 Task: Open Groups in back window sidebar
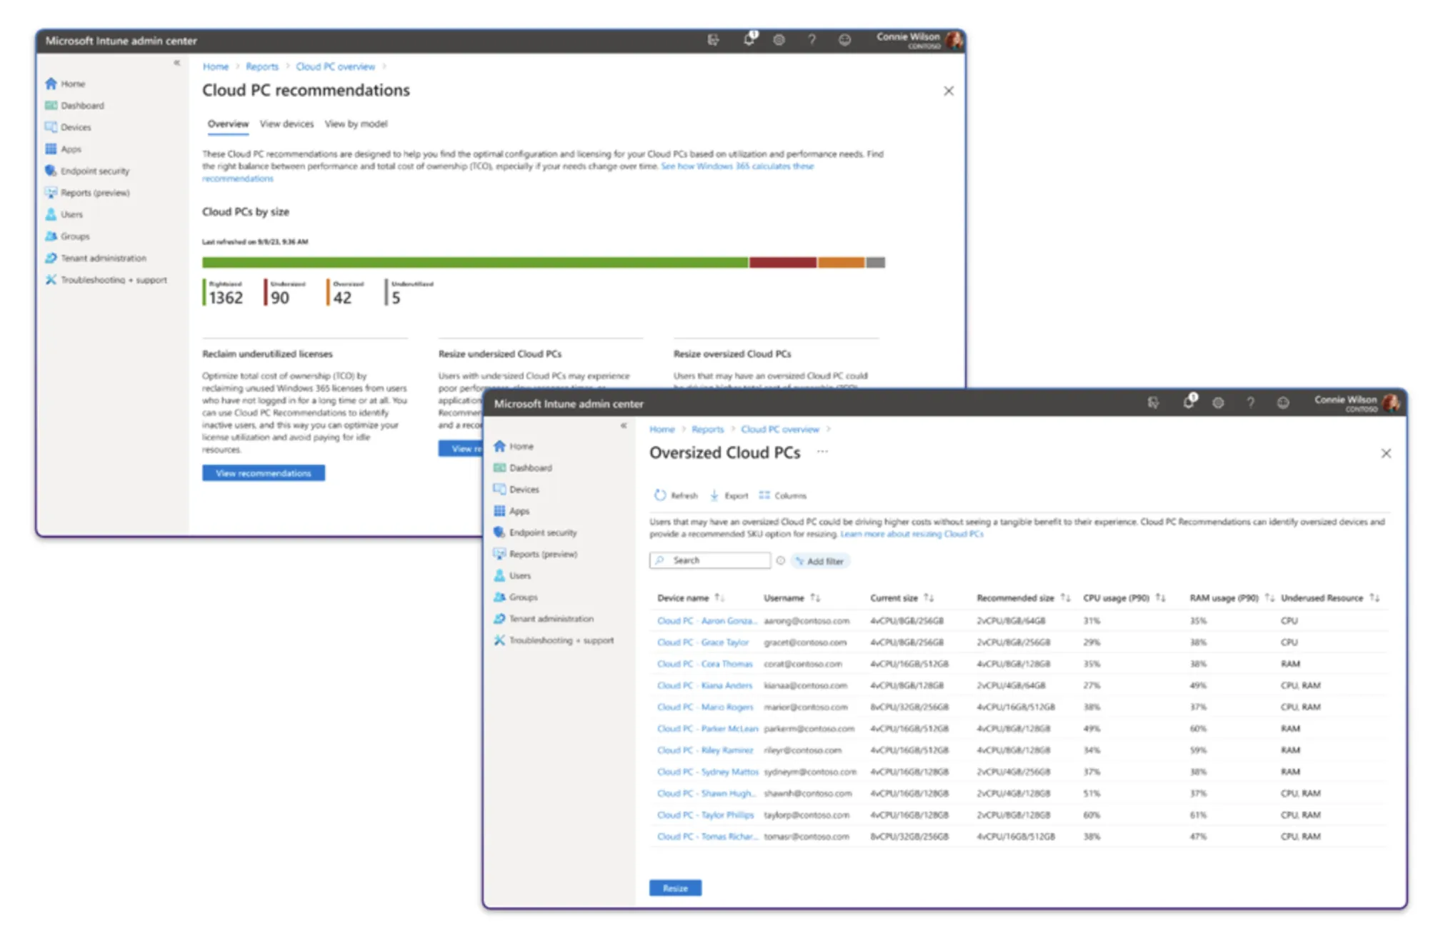pyautogui.click(x=67, y=236)
